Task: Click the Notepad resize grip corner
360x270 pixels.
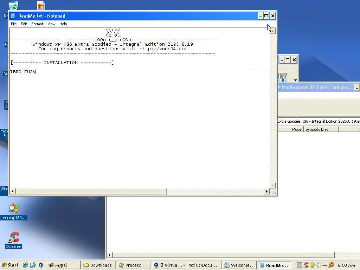Action: click(x=273, y=192)
